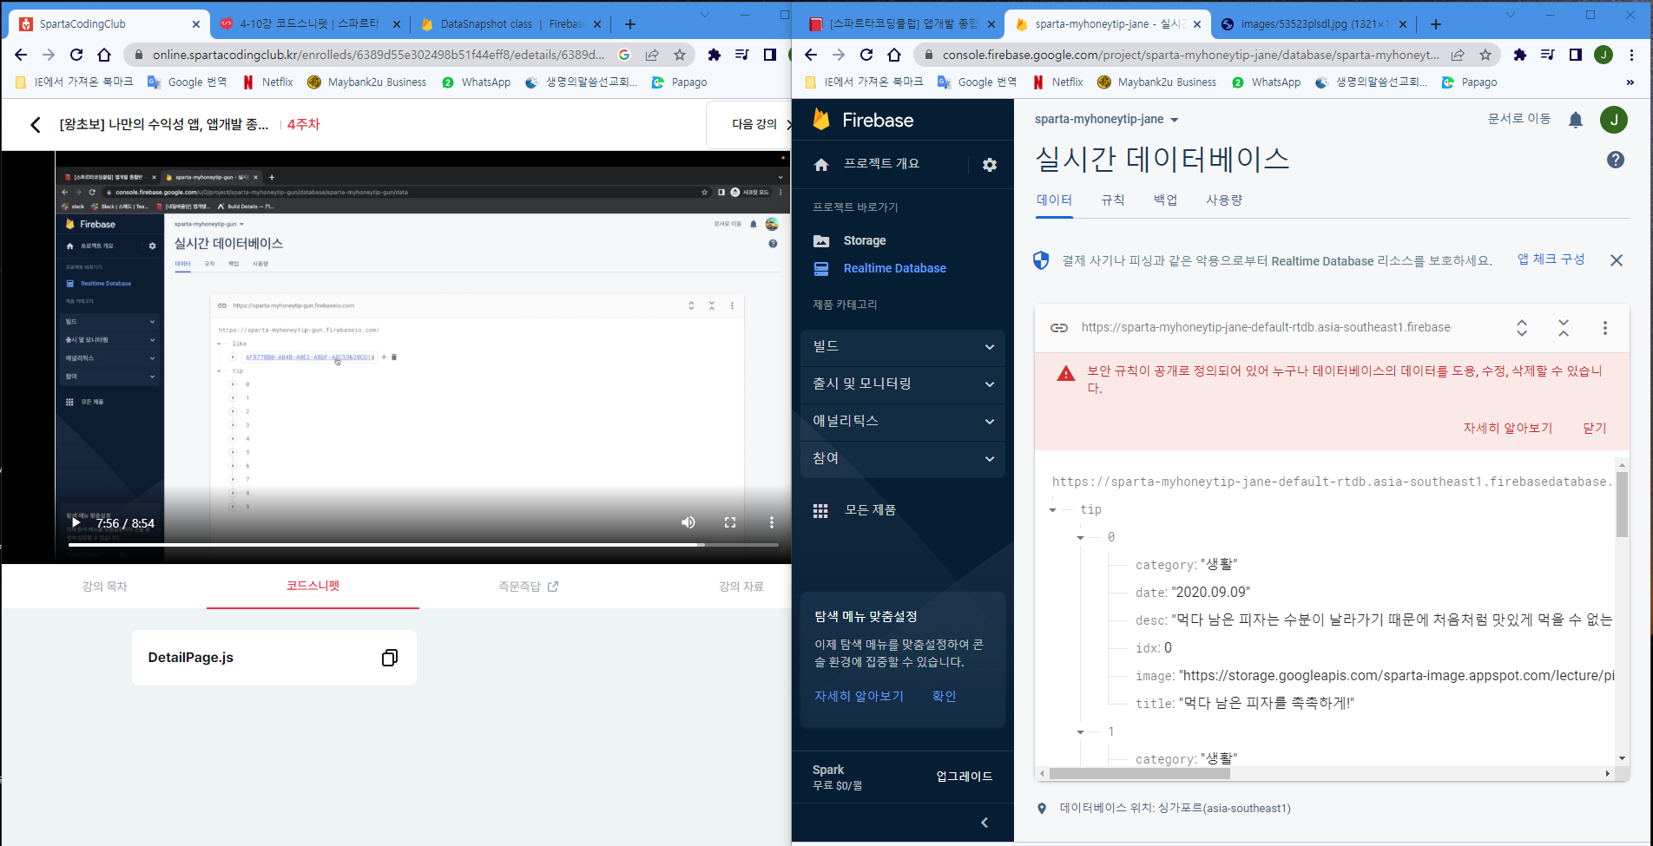This screenshot has width=1653, height=846.
Task: Bookmark the Firebase console page
Action: click(1485, 55)
